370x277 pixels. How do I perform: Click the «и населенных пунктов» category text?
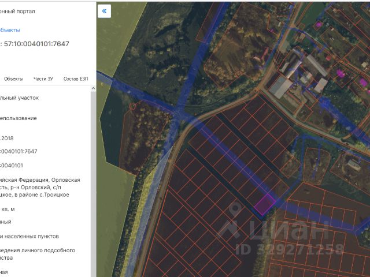29,236
